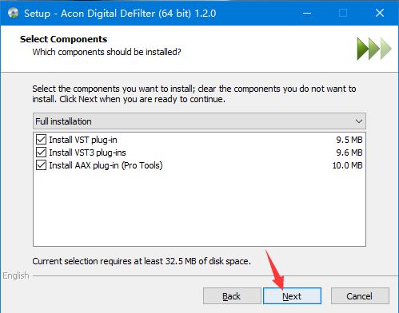Cancel the DeFilter installation
The image size is (399, 313).
coord(360,296)
